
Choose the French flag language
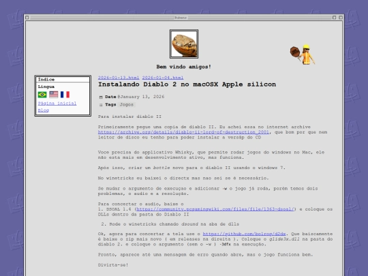pyautogui.click(x=65, y=95)
